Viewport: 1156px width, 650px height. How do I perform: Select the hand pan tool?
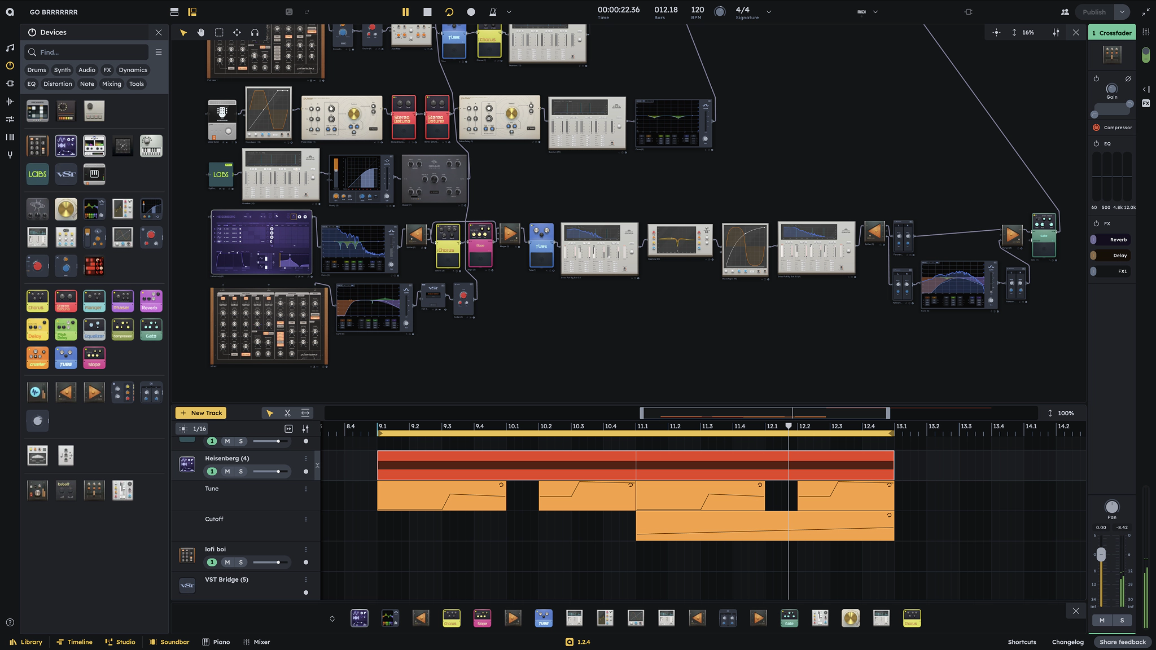pyautogui.click(x=201, y=33)
